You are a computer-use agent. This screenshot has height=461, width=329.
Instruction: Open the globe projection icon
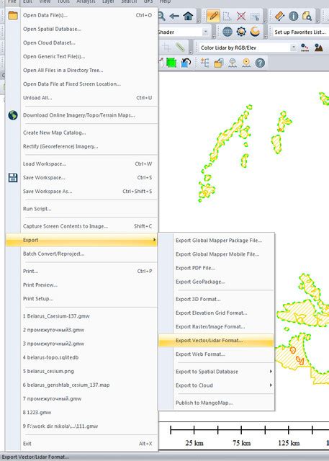(x=227, y=32)
